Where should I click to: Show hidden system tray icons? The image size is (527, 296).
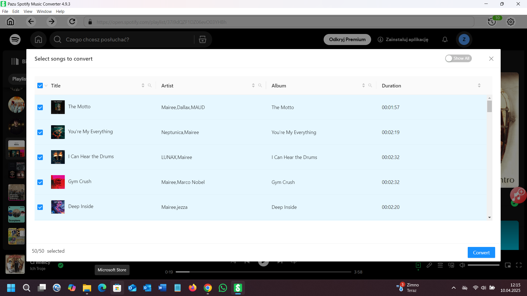tap(453, 288)
